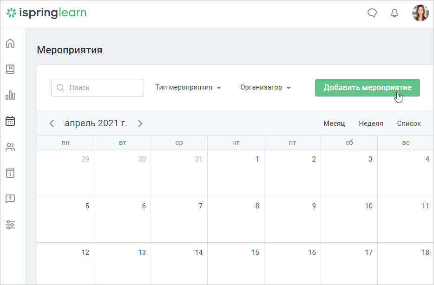This screenshot has height=285, width=434.
Task: Open the users icon in sidebar
Action: 10,147
